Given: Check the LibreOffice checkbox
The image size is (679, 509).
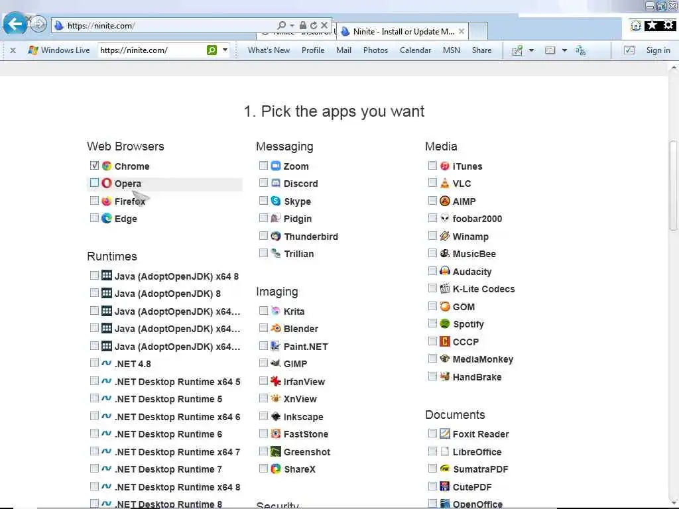Looking at the screenshot, I should [x=432, y=451].
